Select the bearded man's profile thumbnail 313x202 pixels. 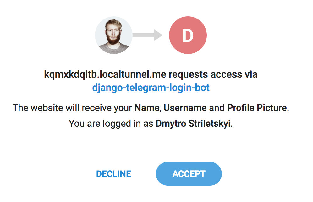pyautogui.click(x=114, y=35)
